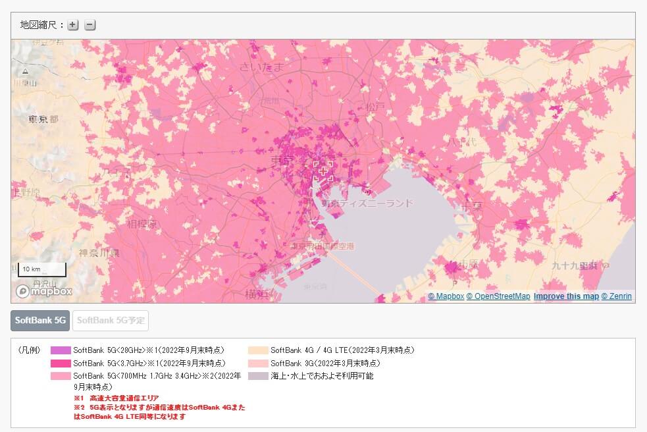Click the 東京都 label on the map
This screenshot has width=647, height=432.
coord(43,119)
